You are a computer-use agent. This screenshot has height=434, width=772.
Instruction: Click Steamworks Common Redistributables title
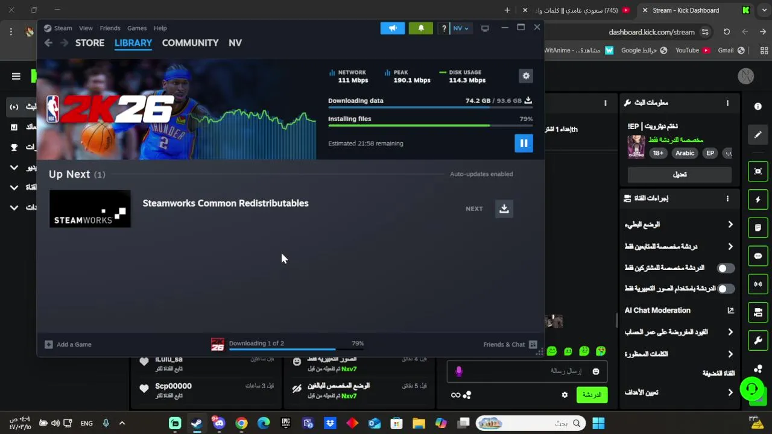click(x=226, y=203)
